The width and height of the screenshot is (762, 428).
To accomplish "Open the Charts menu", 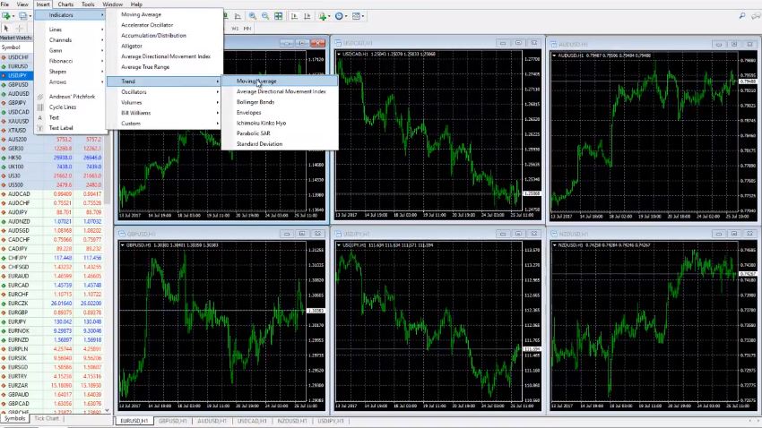I will (65, 4).
